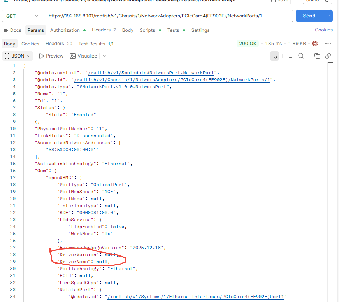This screenshot has height=302, width=339.
Task: Click the "PhysicalPortNumber" key
Action: 63,129
